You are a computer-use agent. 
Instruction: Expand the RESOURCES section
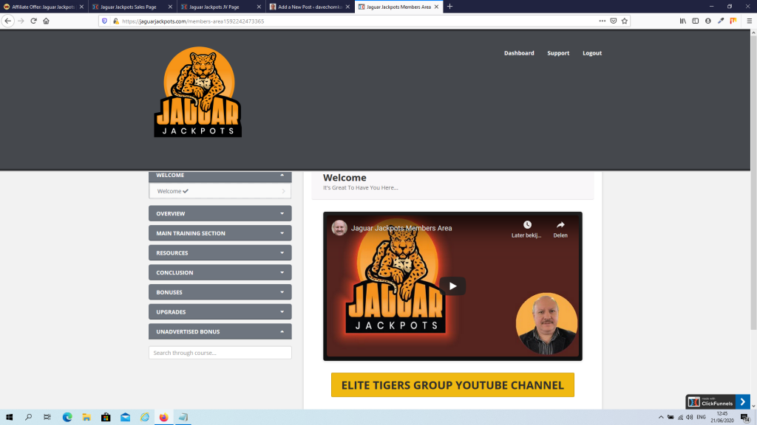click(220, 253)
